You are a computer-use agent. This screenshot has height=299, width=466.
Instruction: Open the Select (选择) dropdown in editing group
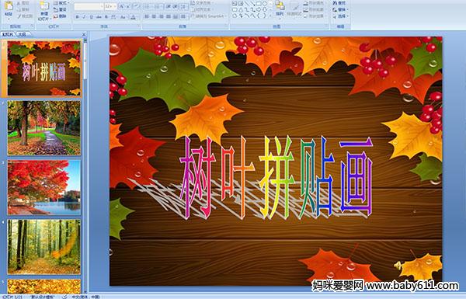point(340,16)
